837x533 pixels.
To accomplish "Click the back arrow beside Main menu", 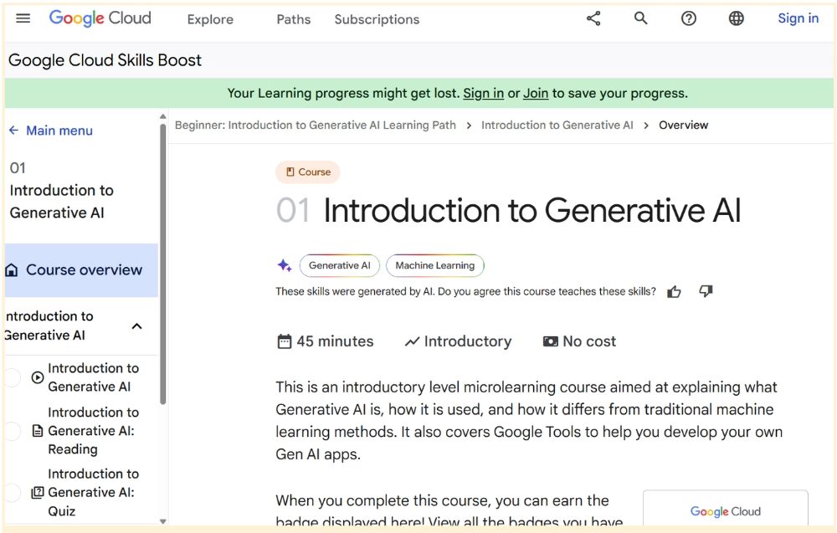I will pos(14,131).
